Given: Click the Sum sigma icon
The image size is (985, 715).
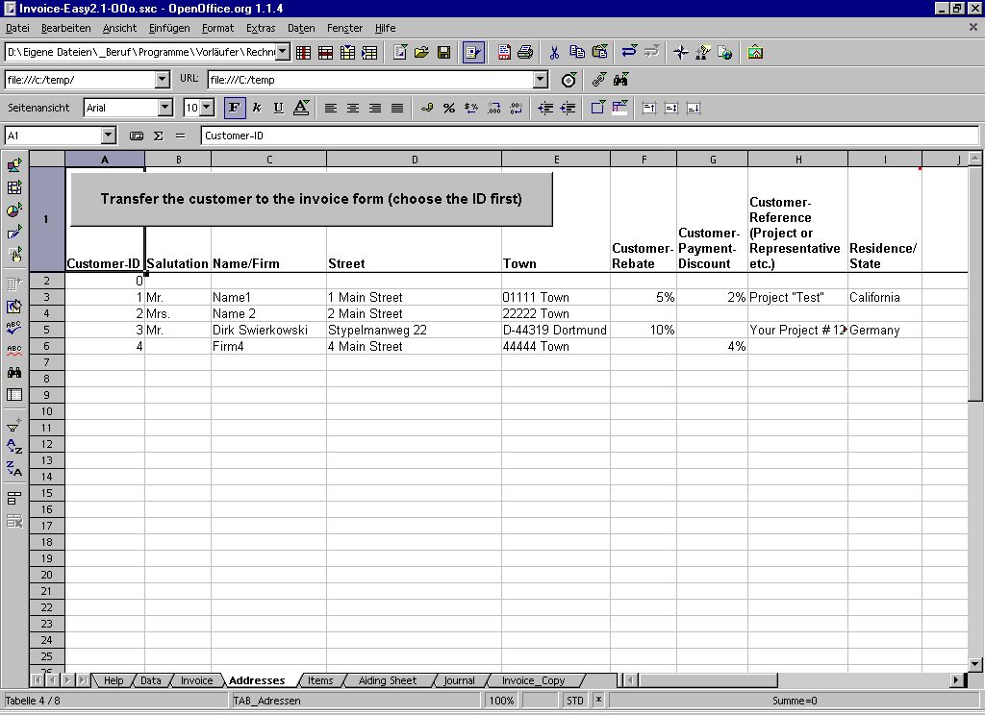Looking at the screenshot, I should point(158,136).
